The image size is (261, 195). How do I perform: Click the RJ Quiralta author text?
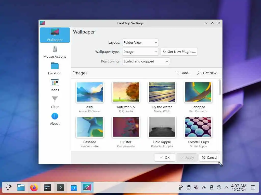126,111
